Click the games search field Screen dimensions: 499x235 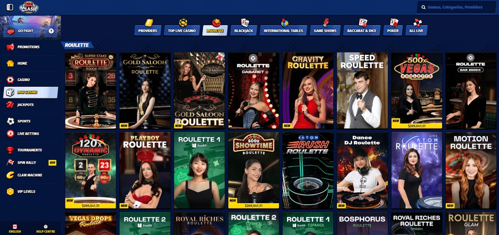(x=456, y=7)
